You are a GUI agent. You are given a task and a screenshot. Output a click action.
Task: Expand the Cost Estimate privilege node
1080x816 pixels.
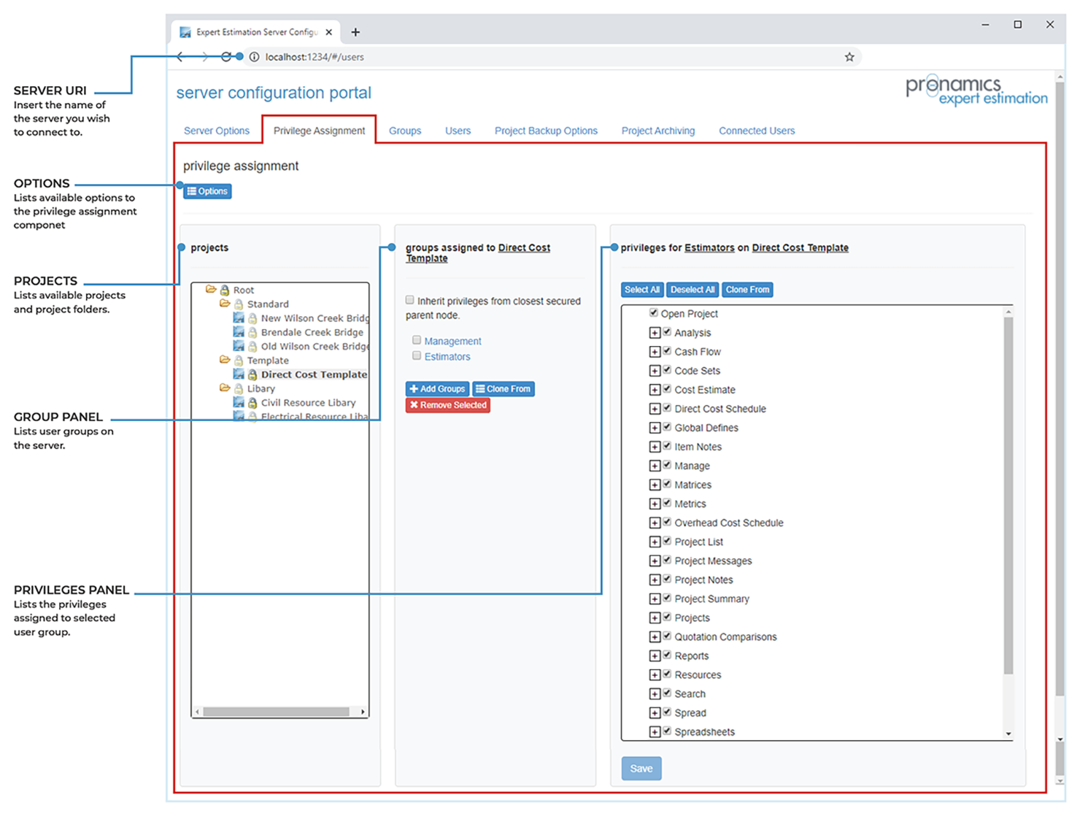[655, 390]
